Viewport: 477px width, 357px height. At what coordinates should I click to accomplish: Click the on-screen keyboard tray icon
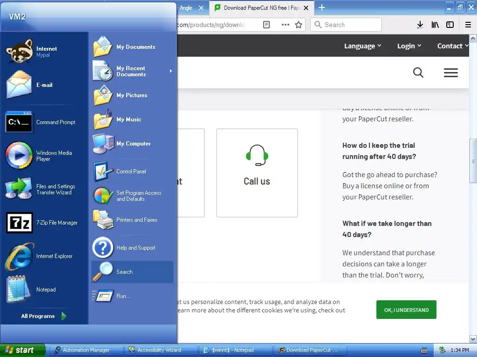[424, 350]
